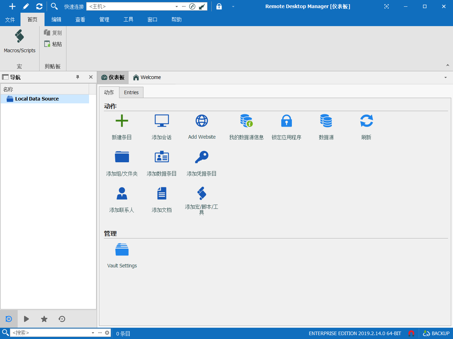Select the vault view icon in navigation footer
The height and width of the screenshot is (339, 453).
tap(9, 319)
